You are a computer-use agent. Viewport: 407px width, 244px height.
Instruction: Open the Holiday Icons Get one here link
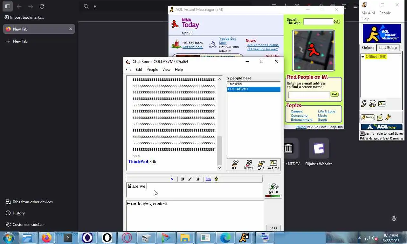[x=193, y=47]
